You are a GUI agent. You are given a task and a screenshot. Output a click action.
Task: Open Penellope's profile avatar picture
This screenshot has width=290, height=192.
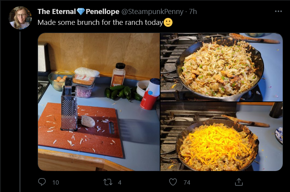click(20, 18)
